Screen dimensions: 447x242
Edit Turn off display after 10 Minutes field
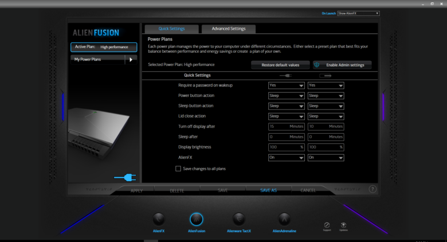coord(326,126)
